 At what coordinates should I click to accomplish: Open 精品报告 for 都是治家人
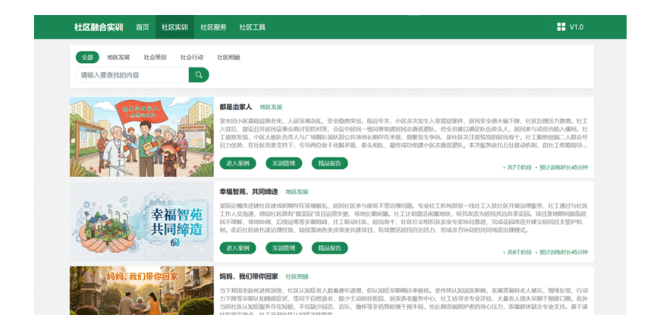pyautogui.click(x=329, y=164)
